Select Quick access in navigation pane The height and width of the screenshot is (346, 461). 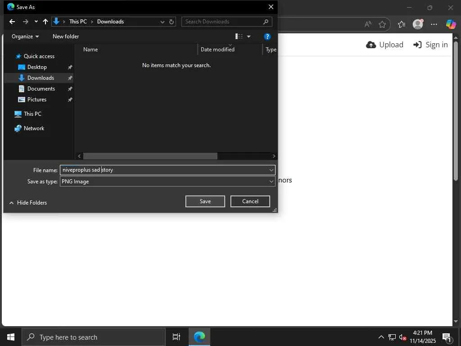(39, 56)
